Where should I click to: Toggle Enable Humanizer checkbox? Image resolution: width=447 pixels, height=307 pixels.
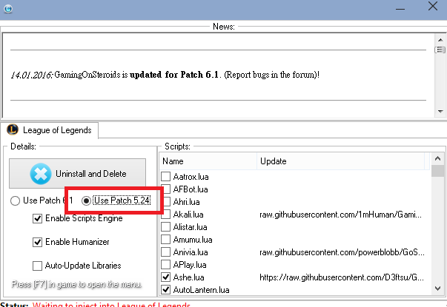(x=37, y=242)
